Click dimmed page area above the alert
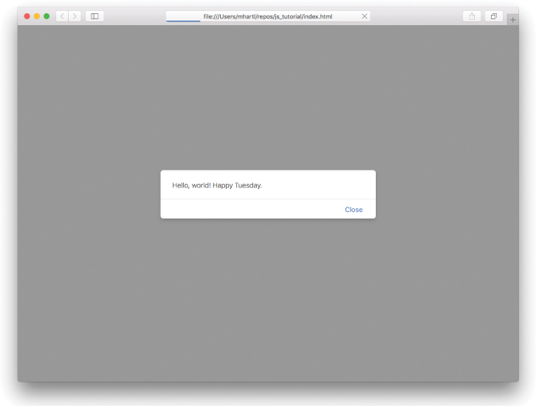The image size is (536, 406). [x=267, y=103]
